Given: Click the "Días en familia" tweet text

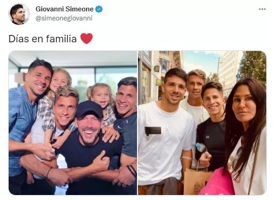Looking at the screenshot, I should 42,39.
